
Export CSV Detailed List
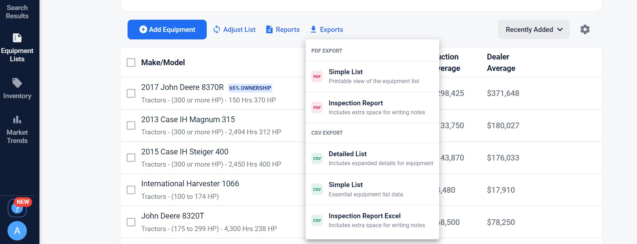point(372,158)
